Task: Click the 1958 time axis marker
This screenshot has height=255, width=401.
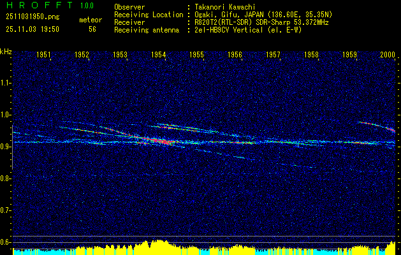Action: [312, 54]
